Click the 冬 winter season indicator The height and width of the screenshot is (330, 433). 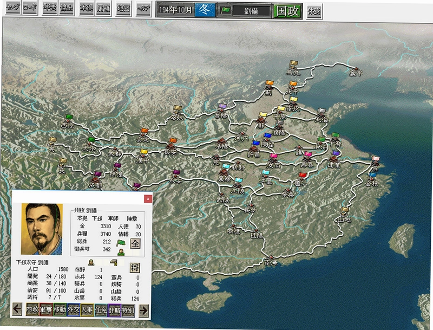coord(205,10)
